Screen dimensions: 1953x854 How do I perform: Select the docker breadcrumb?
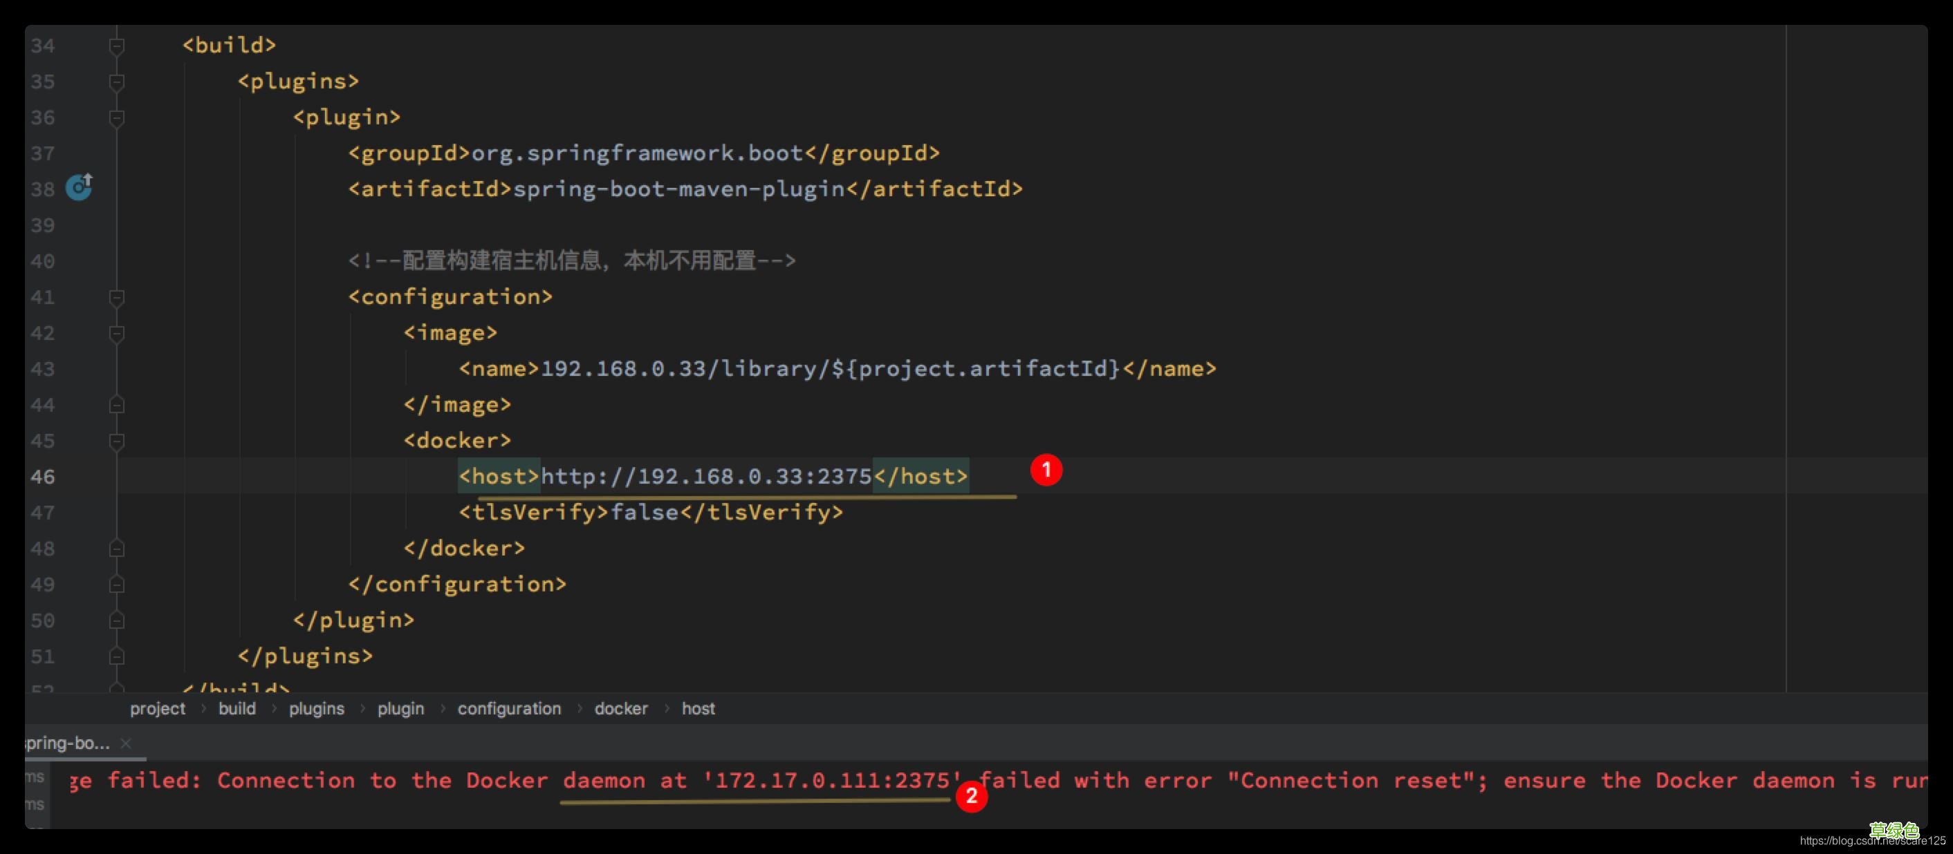621,708
